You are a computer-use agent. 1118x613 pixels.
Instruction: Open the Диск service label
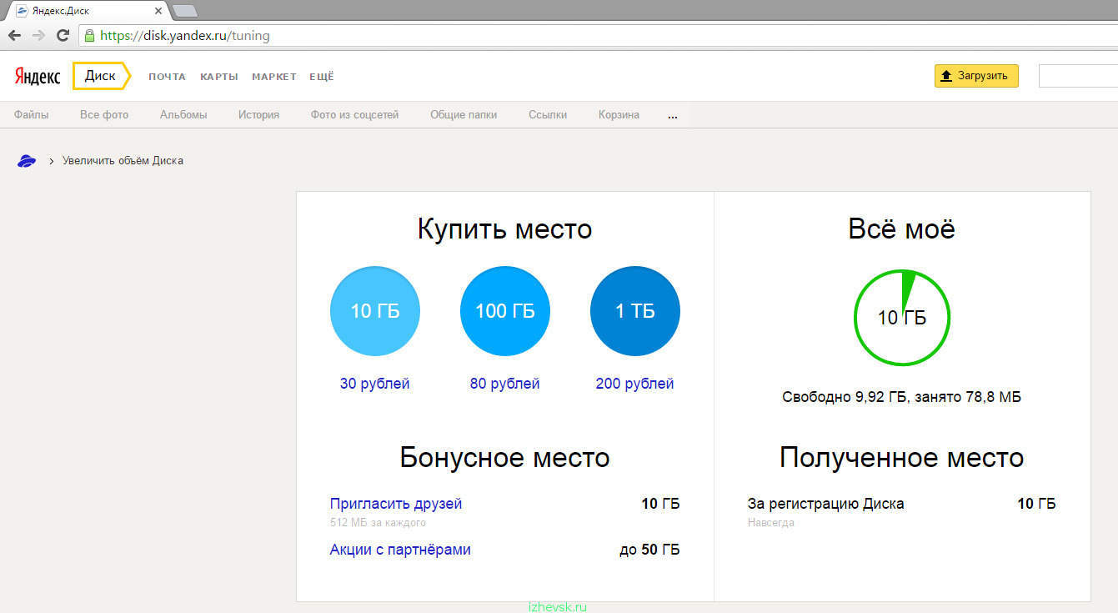[101, 76]
